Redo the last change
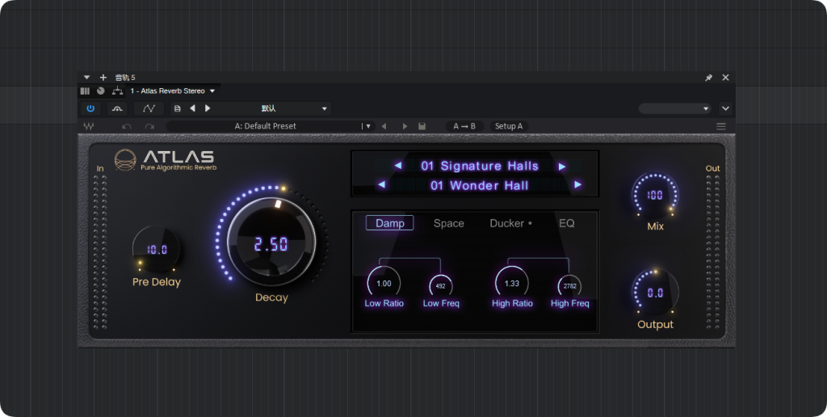The width and height of the screenshot is (827, 417). tap(149, 126)
